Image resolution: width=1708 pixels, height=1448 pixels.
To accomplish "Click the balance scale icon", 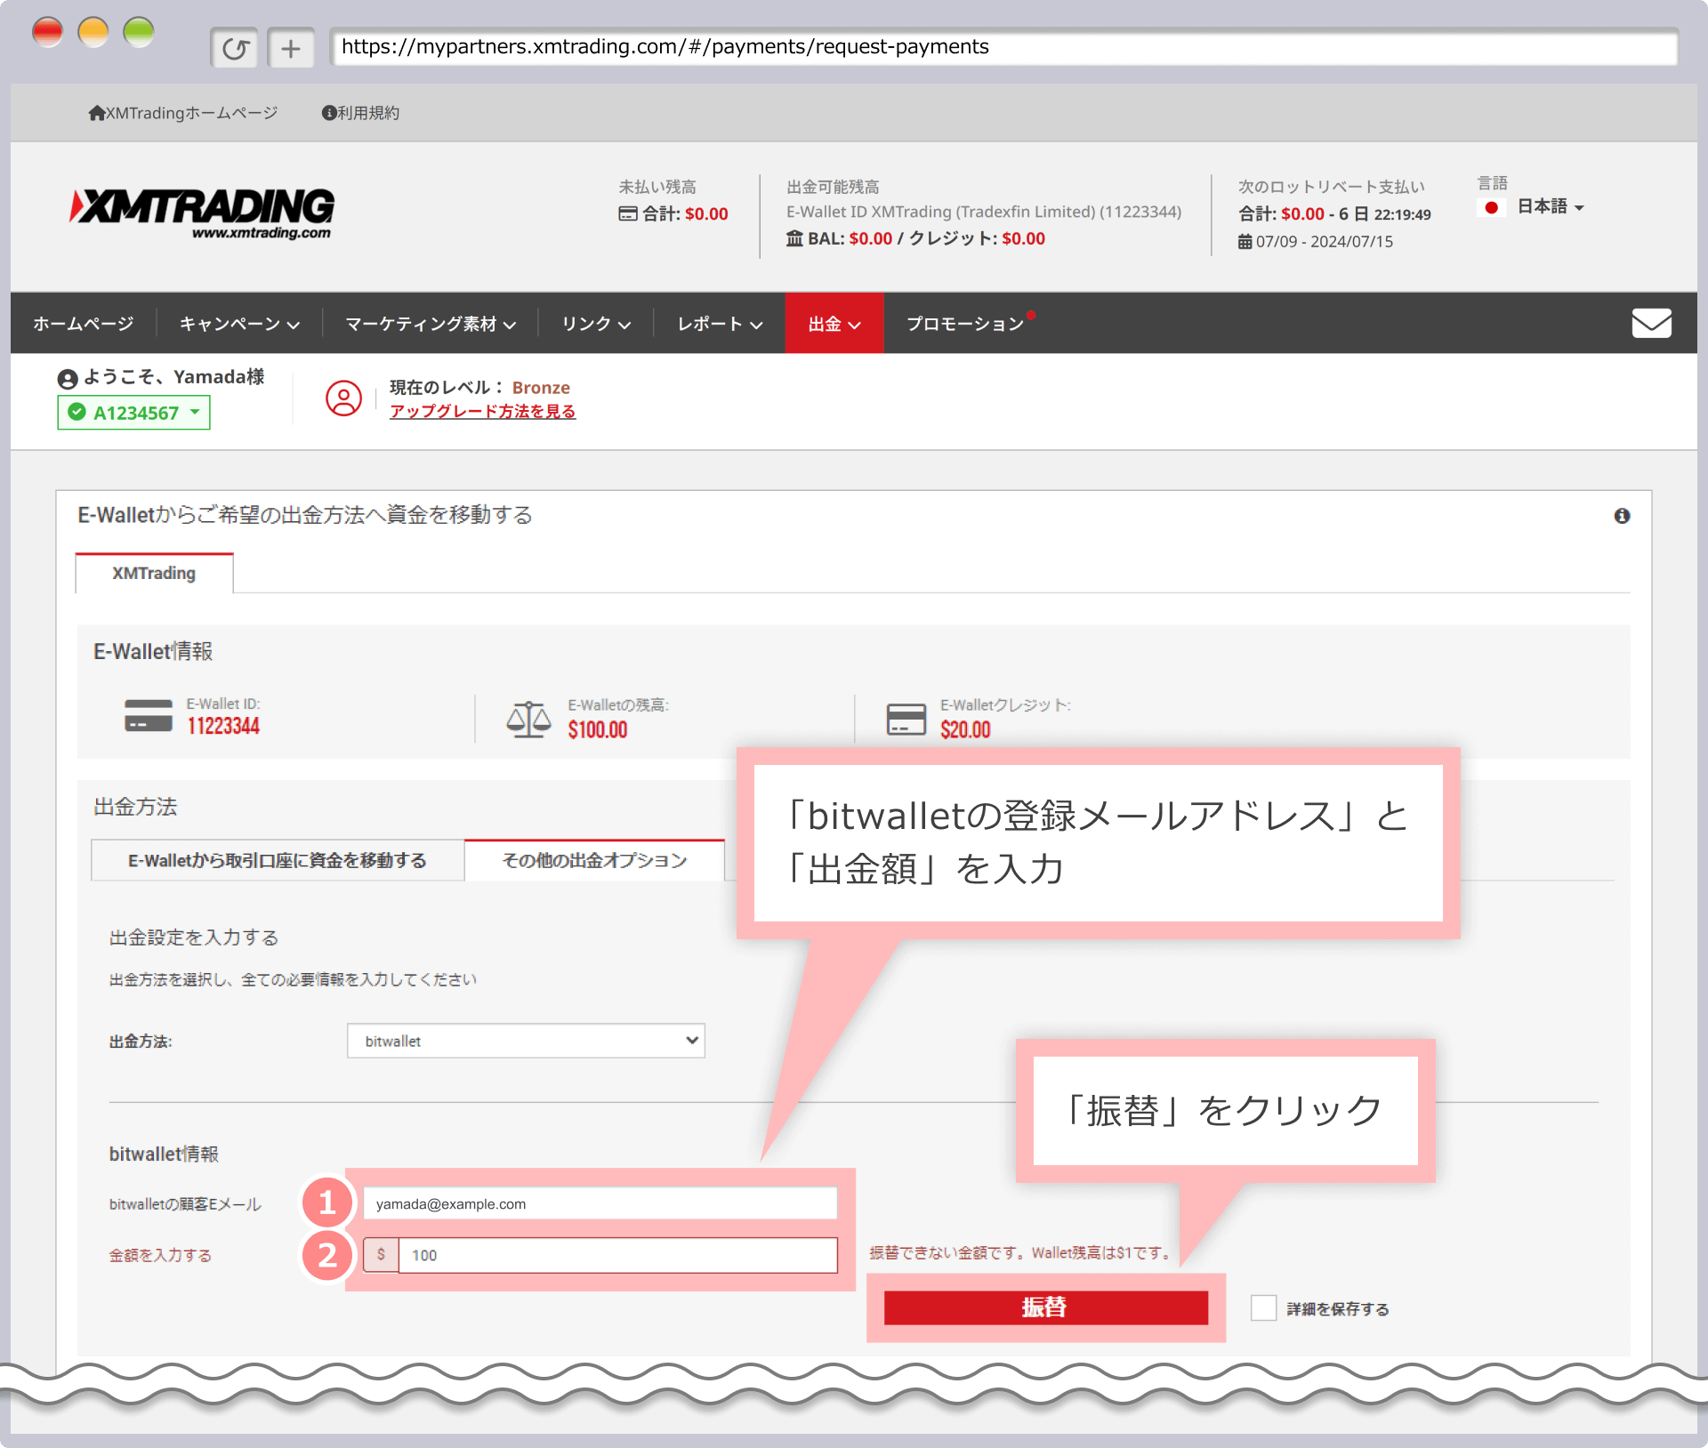I will [x=529, y=719].
